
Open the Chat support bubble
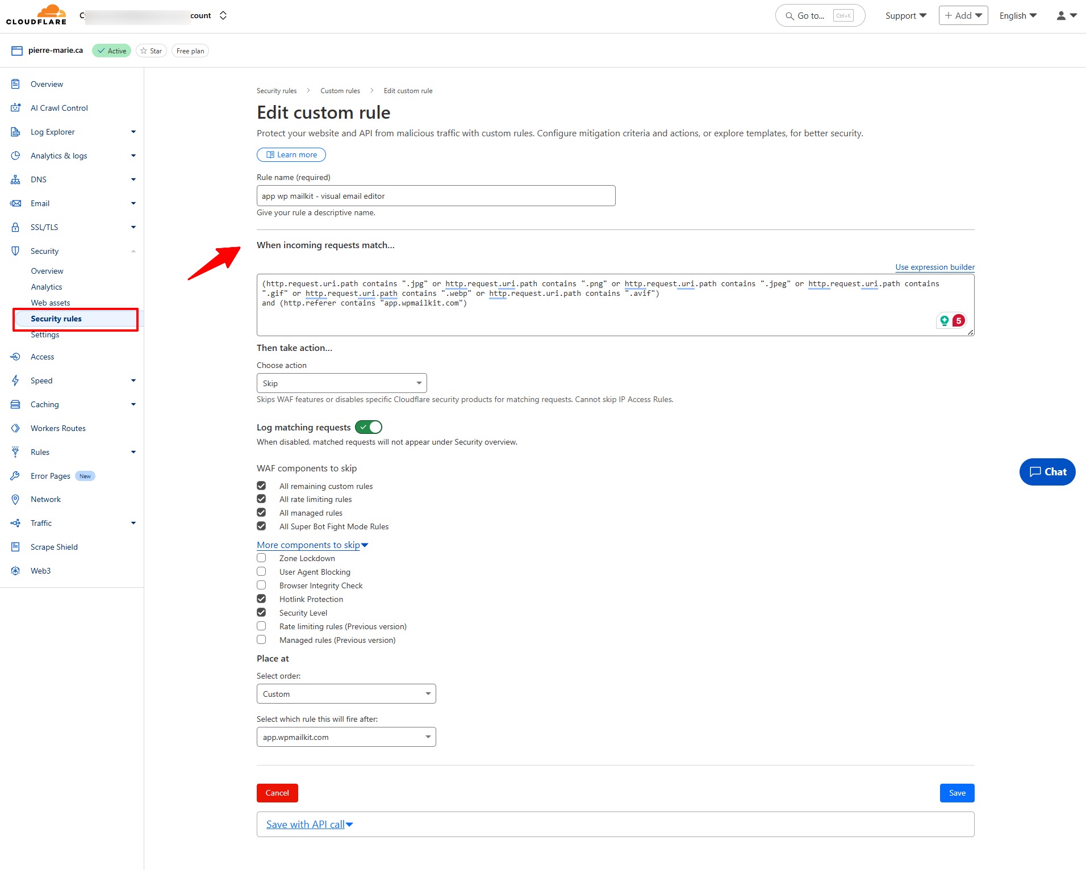(x=1047, y=472)
